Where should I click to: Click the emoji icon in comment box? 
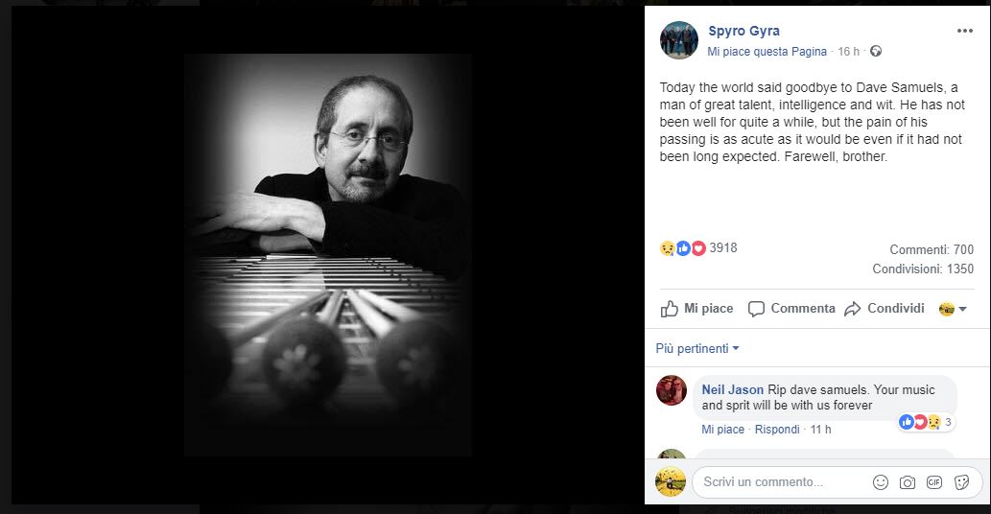[880, 482]
